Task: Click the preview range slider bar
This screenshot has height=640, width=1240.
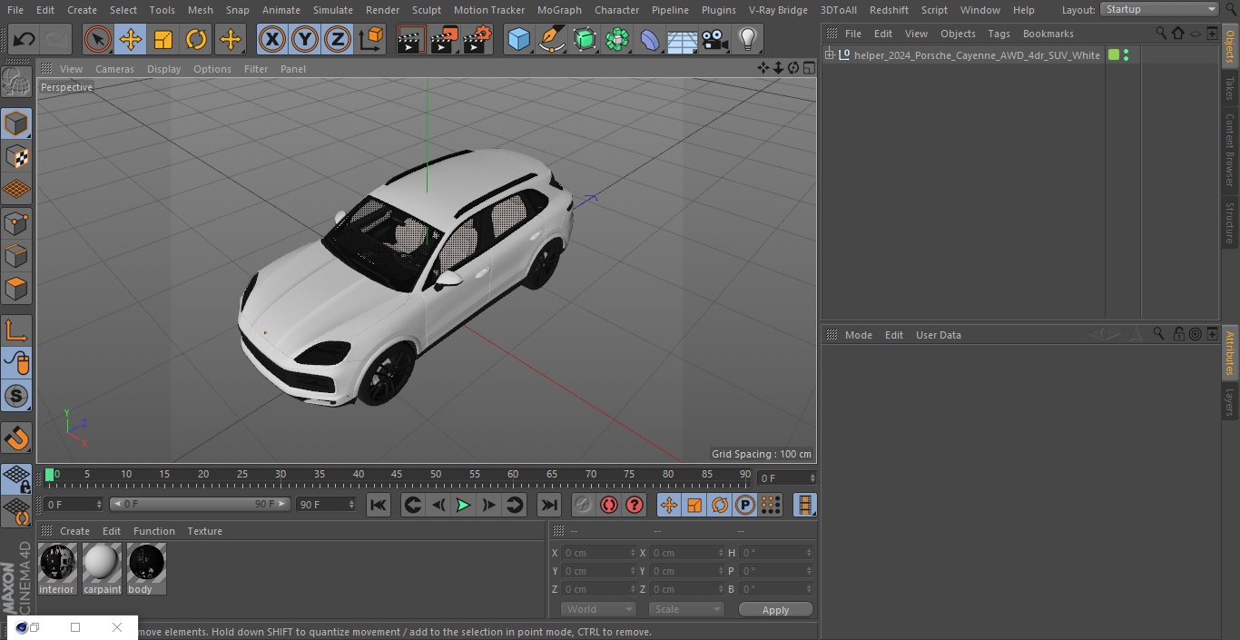Action: [x=200, y=504]
